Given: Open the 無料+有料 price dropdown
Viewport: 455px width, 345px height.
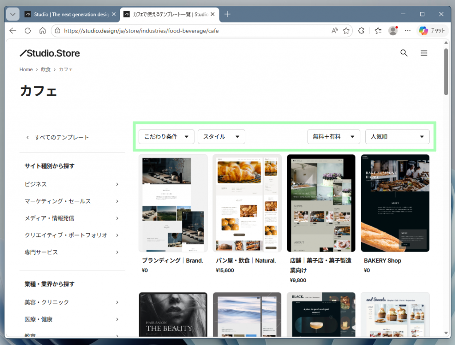Looking at the screenshot, I should click(x=334, y=137).
